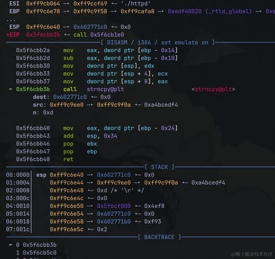This screenshot has width=275, height=259.
Task: Click the n argument value 0xd
Action: [x=48, y=112]
